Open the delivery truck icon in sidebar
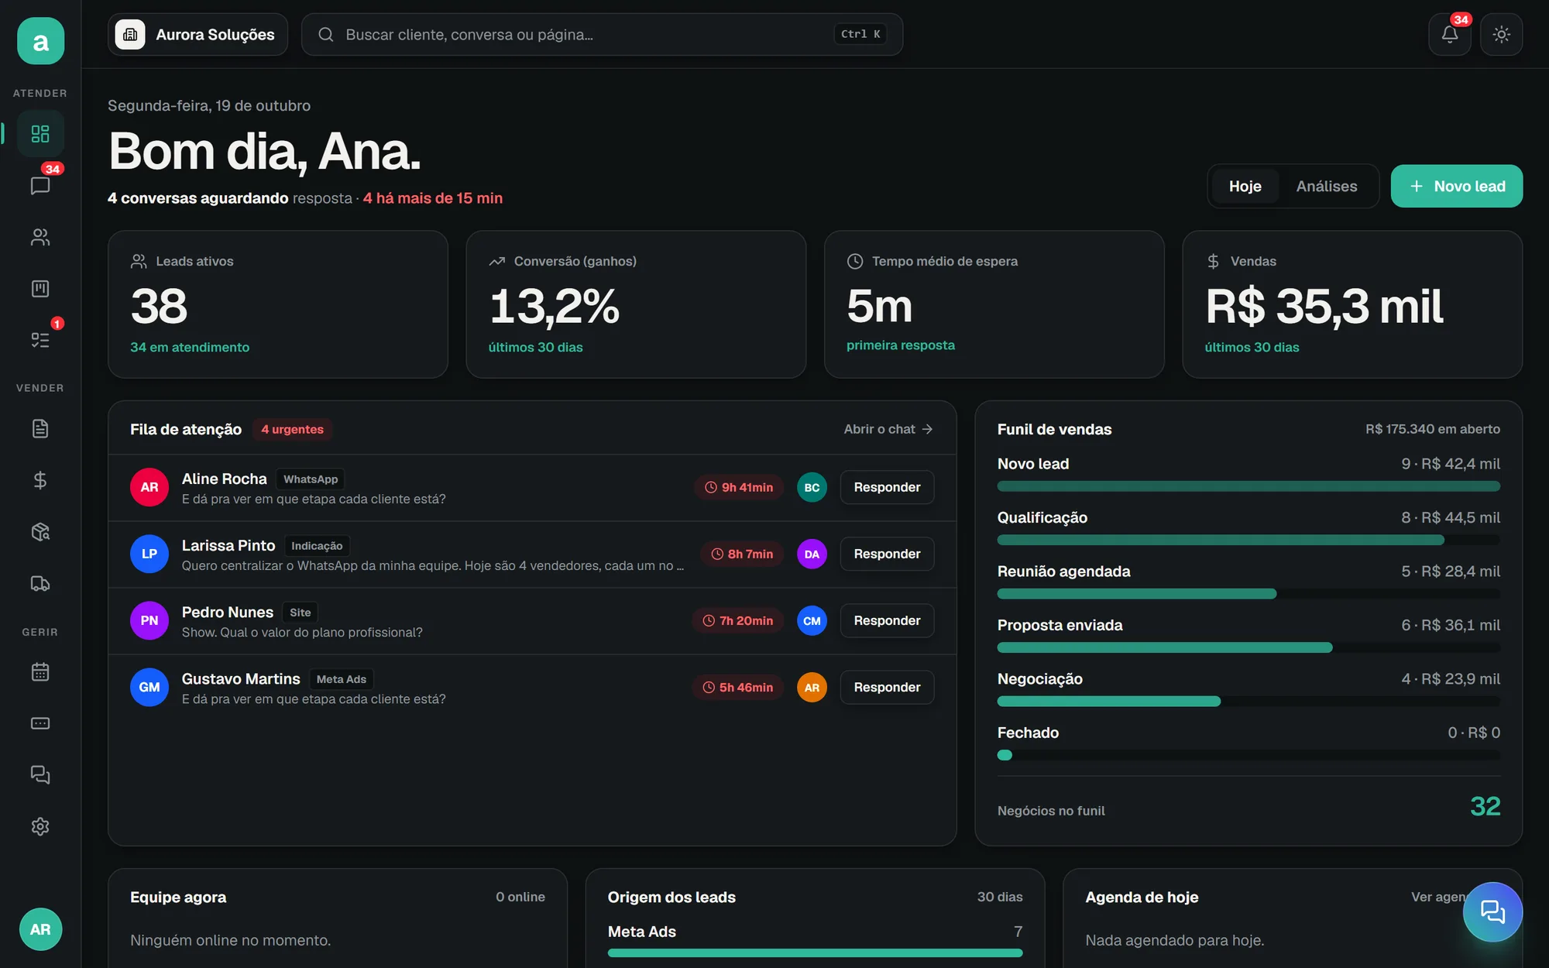The height and width of the screenshot is (968, 1549). (40, 583)
